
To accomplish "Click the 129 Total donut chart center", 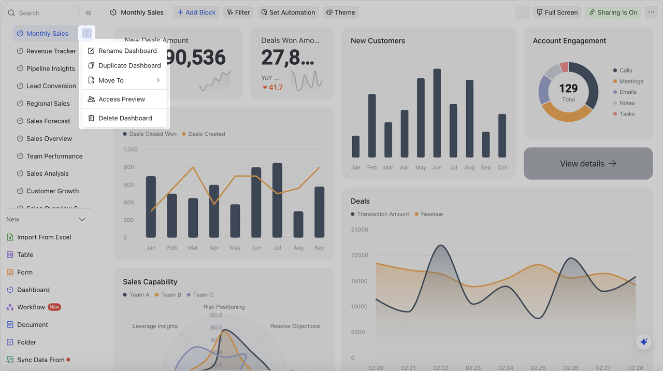I will pos(568,92).
